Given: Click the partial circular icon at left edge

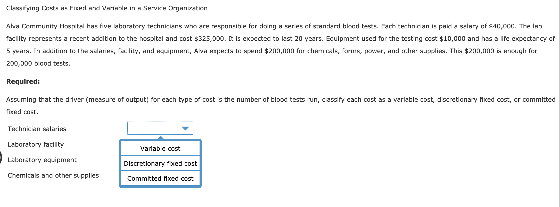Looking at the screenshot, I should [x=1, y=157].
